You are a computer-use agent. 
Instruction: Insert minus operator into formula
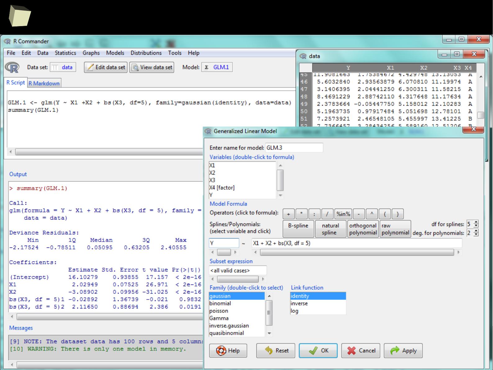pos(359,214)
